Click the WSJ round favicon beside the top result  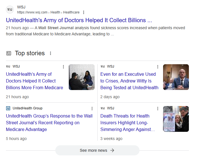(10, 10)
